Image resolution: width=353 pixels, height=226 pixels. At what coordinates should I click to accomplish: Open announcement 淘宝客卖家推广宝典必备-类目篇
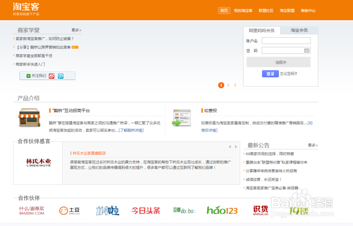[x=272, y=188]
